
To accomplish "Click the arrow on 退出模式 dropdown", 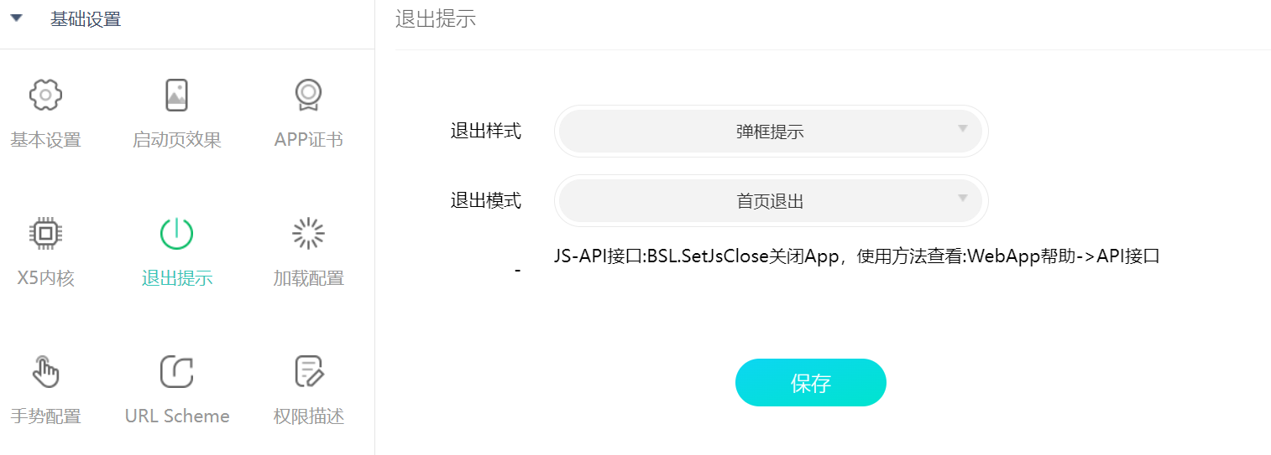I will click(x=963, y=199).
